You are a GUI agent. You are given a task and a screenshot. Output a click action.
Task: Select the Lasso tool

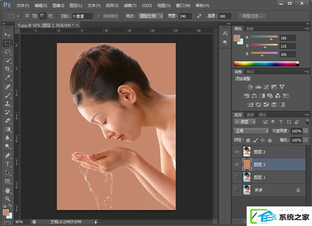pos(8,52)
